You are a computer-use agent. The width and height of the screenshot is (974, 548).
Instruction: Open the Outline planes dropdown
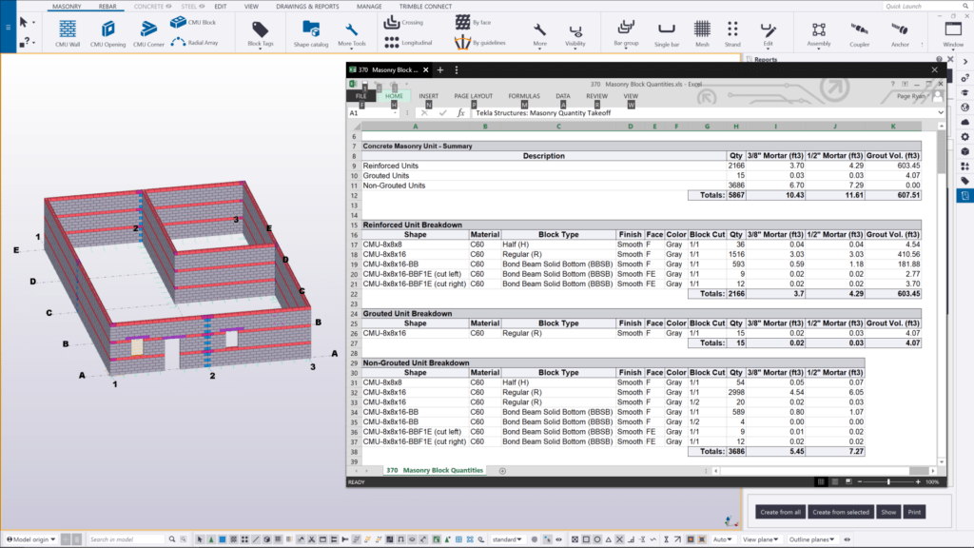click(x=810, y=539)
